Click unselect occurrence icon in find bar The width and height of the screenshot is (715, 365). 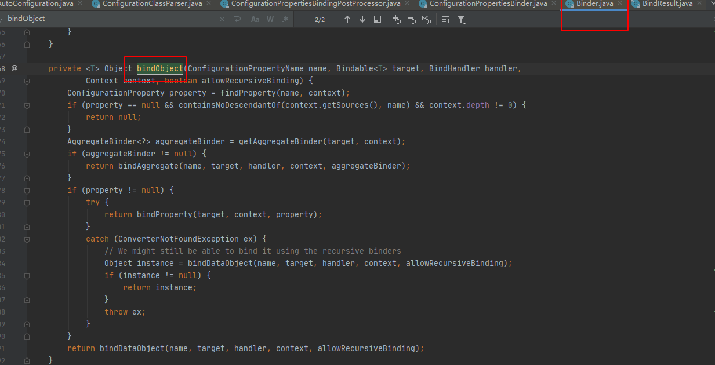click(x=412, y=19)
